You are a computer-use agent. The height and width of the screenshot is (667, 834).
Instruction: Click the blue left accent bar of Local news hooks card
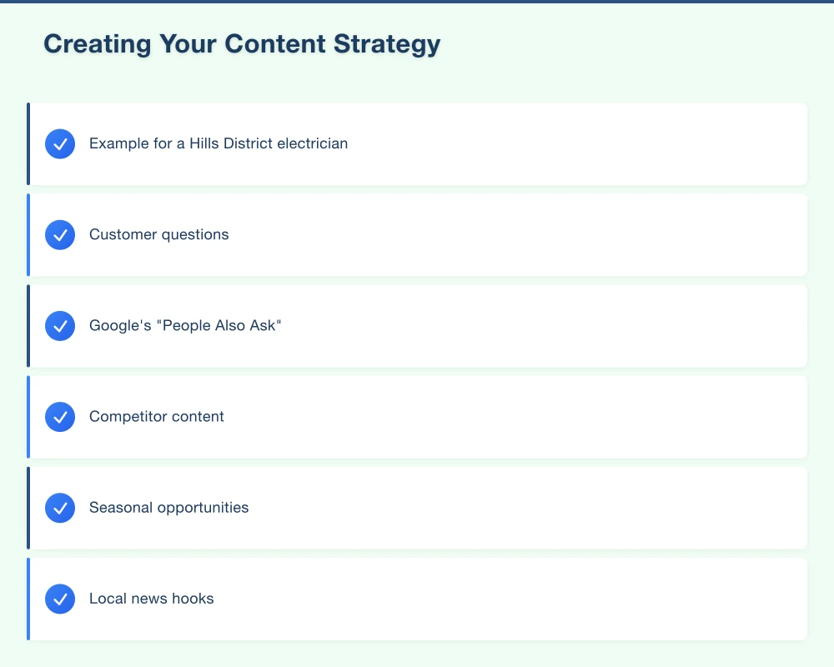[28, 599]
